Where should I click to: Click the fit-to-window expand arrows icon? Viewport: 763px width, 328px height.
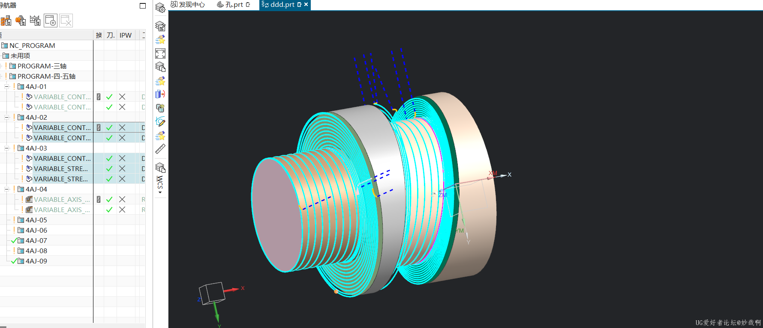pyautogui.click(x=160, y=53)
